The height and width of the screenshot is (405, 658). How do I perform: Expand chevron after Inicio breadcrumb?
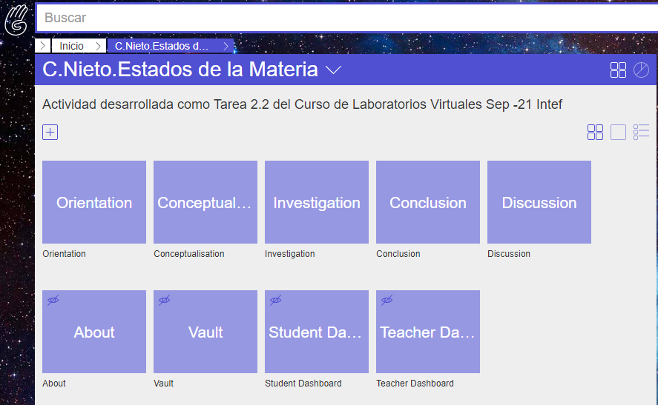(x=98, y=46)
